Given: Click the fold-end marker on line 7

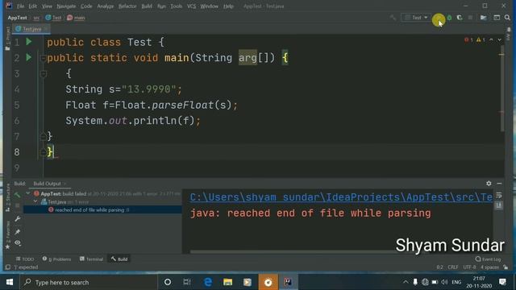Looking at the screenshot, I should point(43,136).
